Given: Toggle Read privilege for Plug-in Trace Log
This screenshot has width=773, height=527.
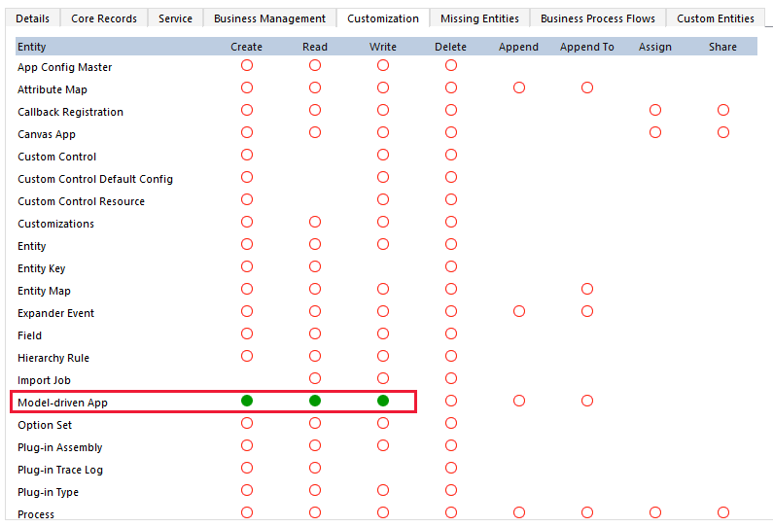Looking at the screenshot, I should [315, 468].
